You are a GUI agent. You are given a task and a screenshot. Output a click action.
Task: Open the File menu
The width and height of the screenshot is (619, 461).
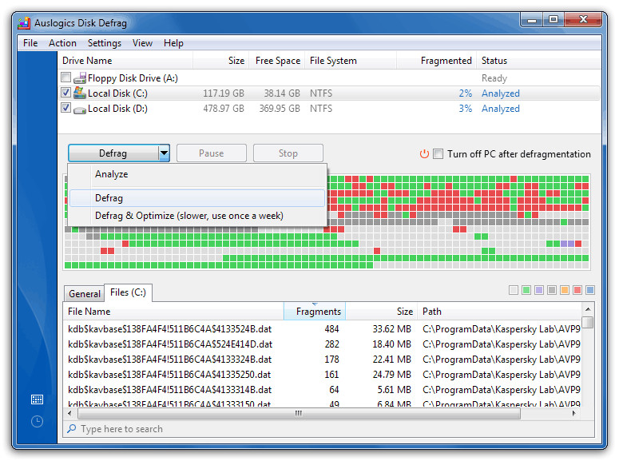tap(30, 42)
